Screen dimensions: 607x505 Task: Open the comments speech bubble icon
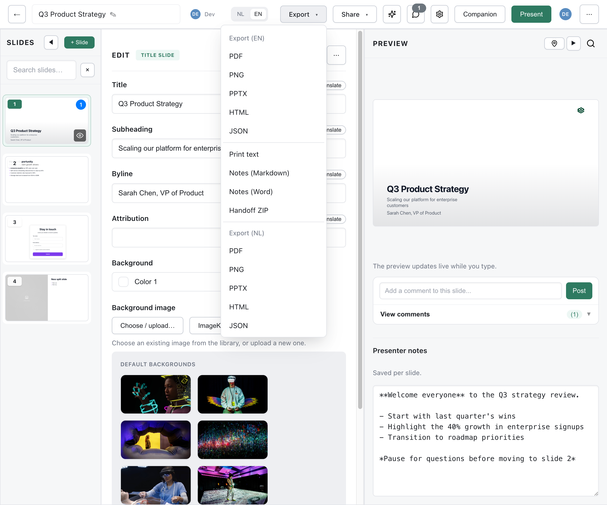[x=416, y=14]
